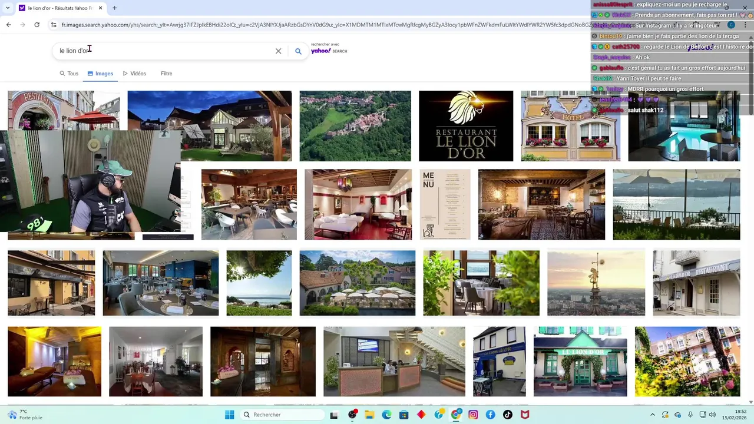Open the dark wooden interior image
The height and width of the screenshot is (424, 754).
click(x=263, y=362)
